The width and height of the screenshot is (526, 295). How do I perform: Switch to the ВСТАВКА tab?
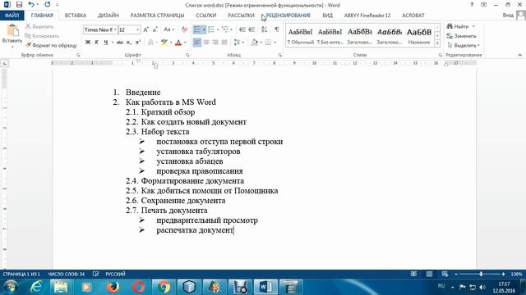76,16
